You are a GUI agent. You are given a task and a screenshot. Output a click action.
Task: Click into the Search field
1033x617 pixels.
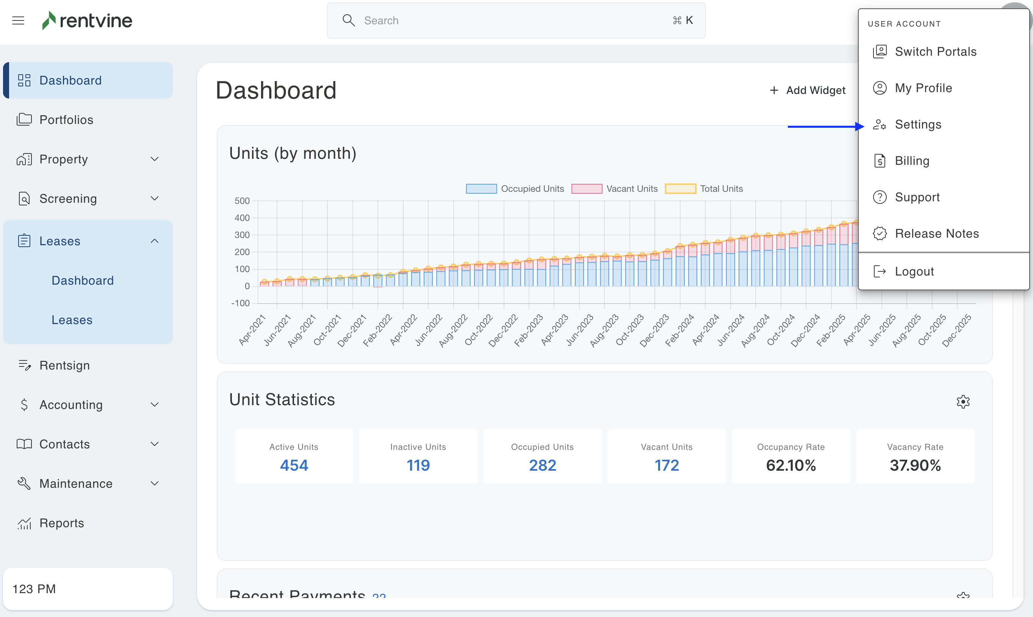point(515,20)
